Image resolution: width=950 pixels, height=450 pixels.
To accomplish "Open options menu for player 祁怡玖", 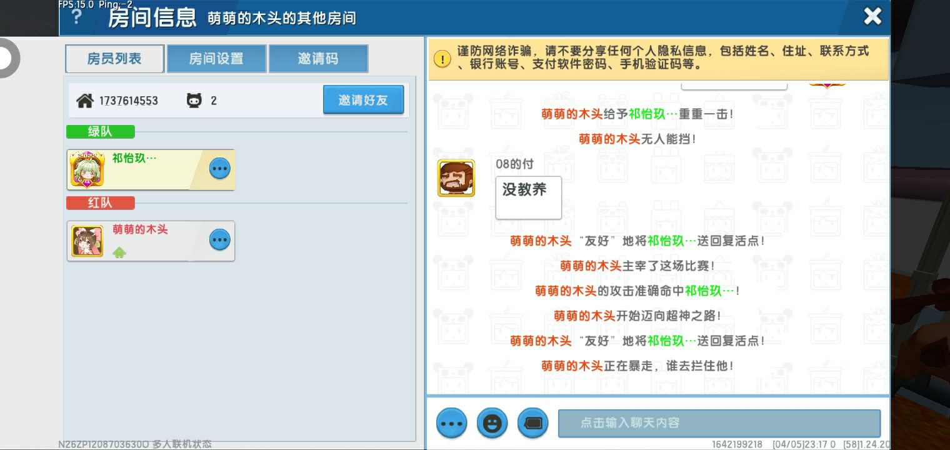I will (219, 168).
